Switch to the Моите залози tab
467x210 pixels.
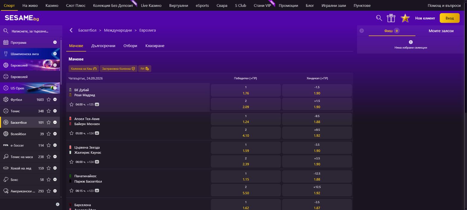point(441,31)
